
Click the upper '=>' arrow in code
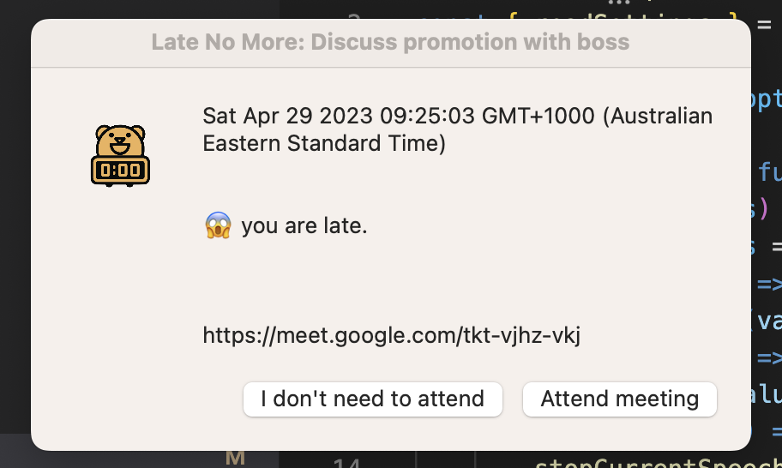point(769,285)
